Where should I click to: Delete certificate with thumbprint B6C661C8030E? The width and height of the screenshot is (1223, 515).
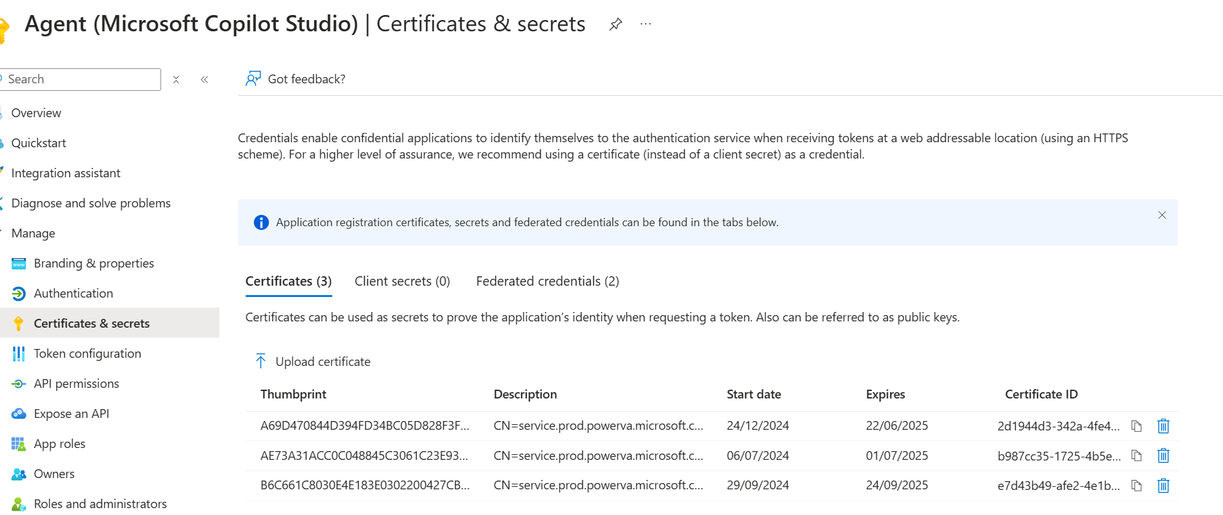(1163, 486)
